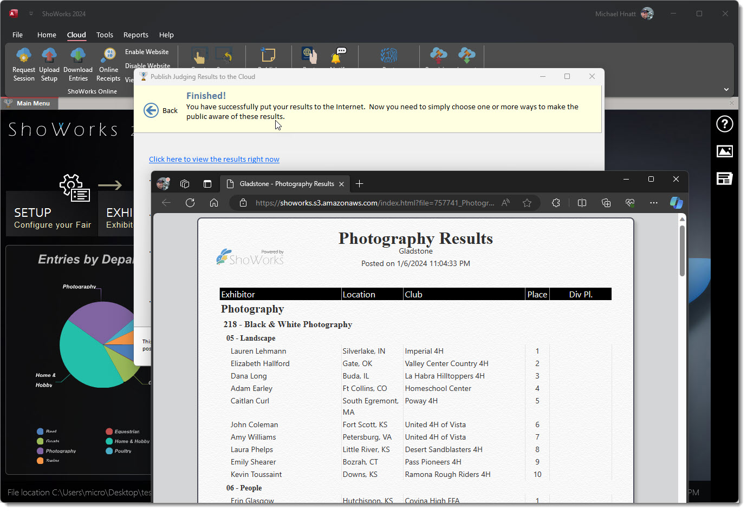Add page to favorites star

click(527, 203)
